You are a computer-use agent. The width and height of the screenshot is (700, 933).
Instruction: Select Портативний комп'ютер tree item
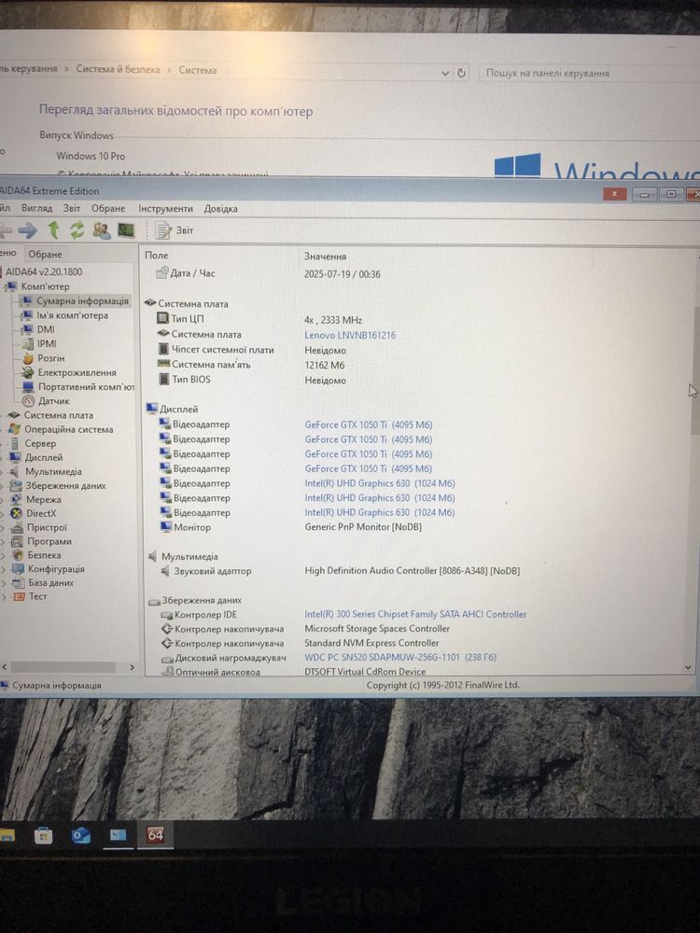pos(86,387)
